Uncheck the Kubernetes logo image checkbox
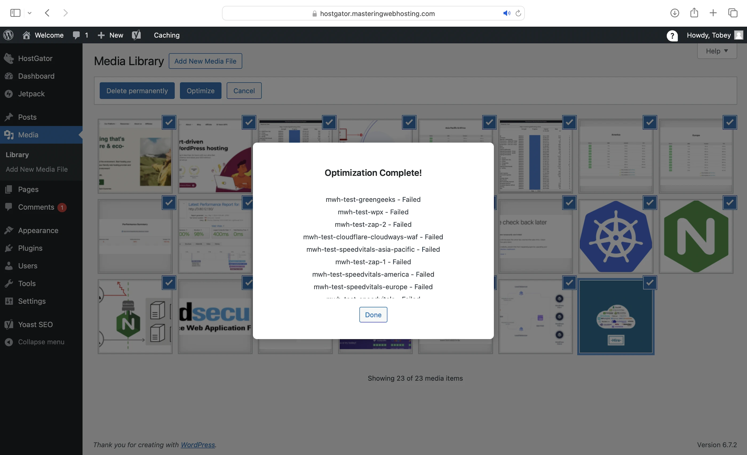Viewport: 747px width, 455px height. coord(649,203)
